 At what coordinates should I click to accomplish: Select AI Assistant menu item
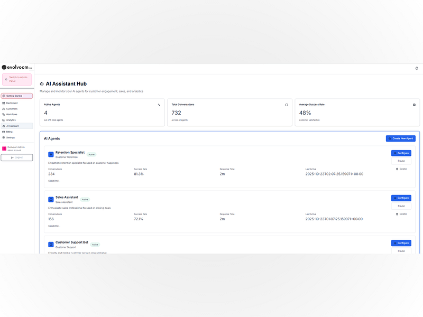[17, 126]
